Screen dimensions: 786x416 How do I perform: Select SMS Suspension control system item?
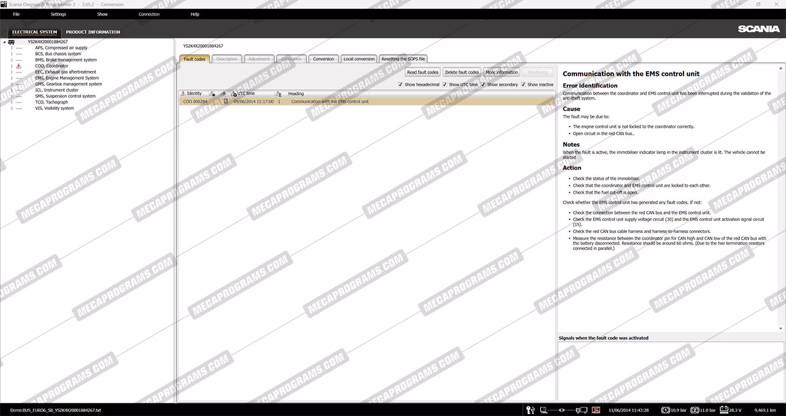point(65,96)
